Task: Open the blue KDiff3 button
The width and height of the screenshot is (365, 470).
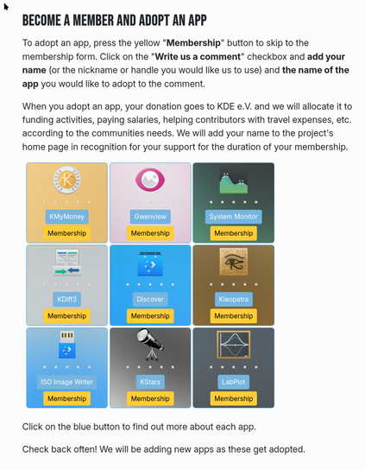Action: click(66, 299)
